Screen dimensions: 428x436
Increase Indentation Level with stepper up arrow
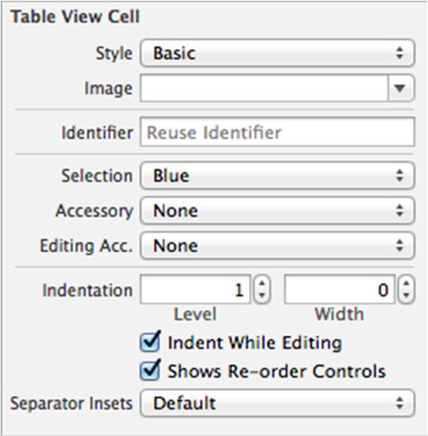[x=262, y=283]
